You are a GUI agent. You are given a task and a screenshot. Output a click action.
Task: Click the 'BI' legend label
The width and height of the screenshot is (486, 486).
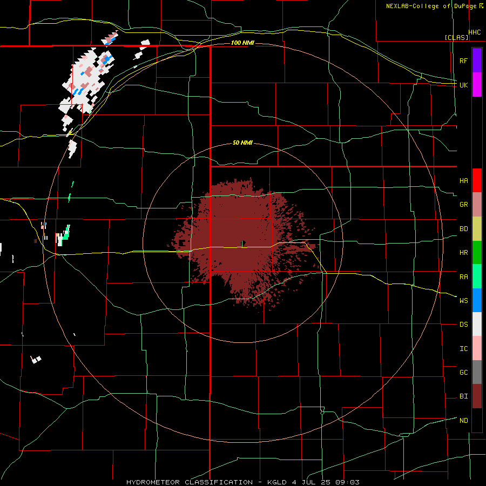[463, 396]
